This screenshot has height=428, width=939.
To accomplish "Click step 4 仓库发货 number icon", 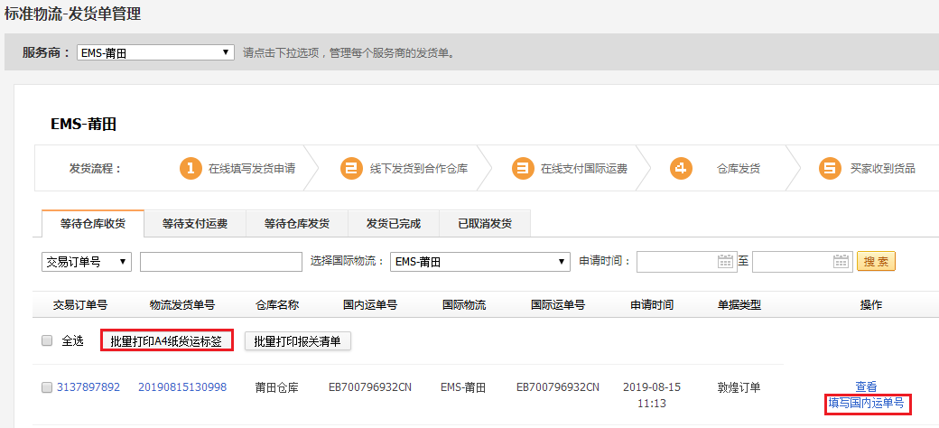I will [x=681, y=168].
